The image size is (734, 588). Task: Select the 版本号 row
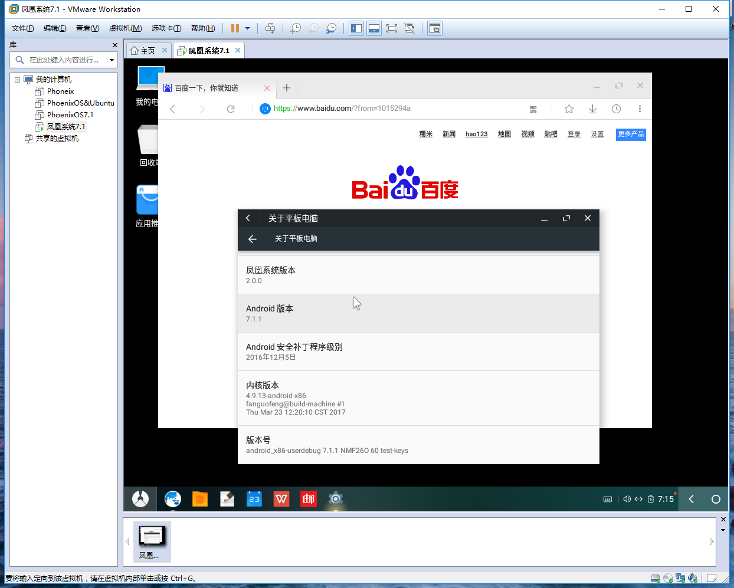[x=418, y=445]
